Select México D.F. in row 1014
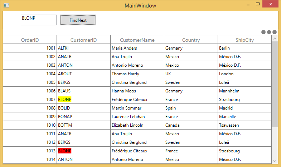Screen dimensions: 281x167 [244, 160]
